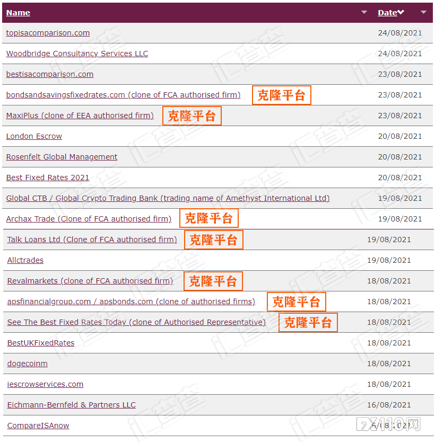Open the CompareISAnow entry
Viewport: 435px width, 443px height.
[38, 426]
